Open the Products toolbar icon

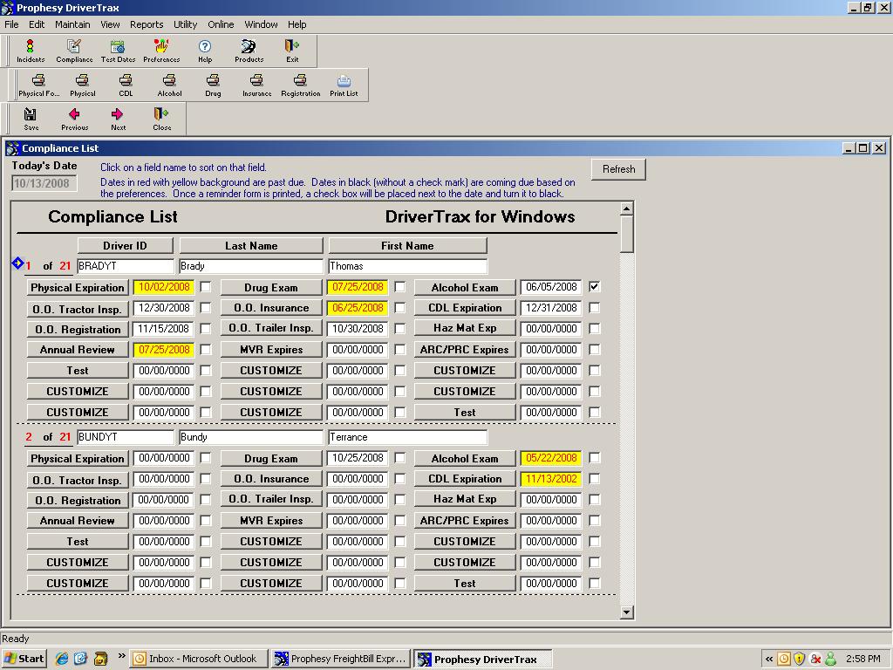click(x=249, y=51)
